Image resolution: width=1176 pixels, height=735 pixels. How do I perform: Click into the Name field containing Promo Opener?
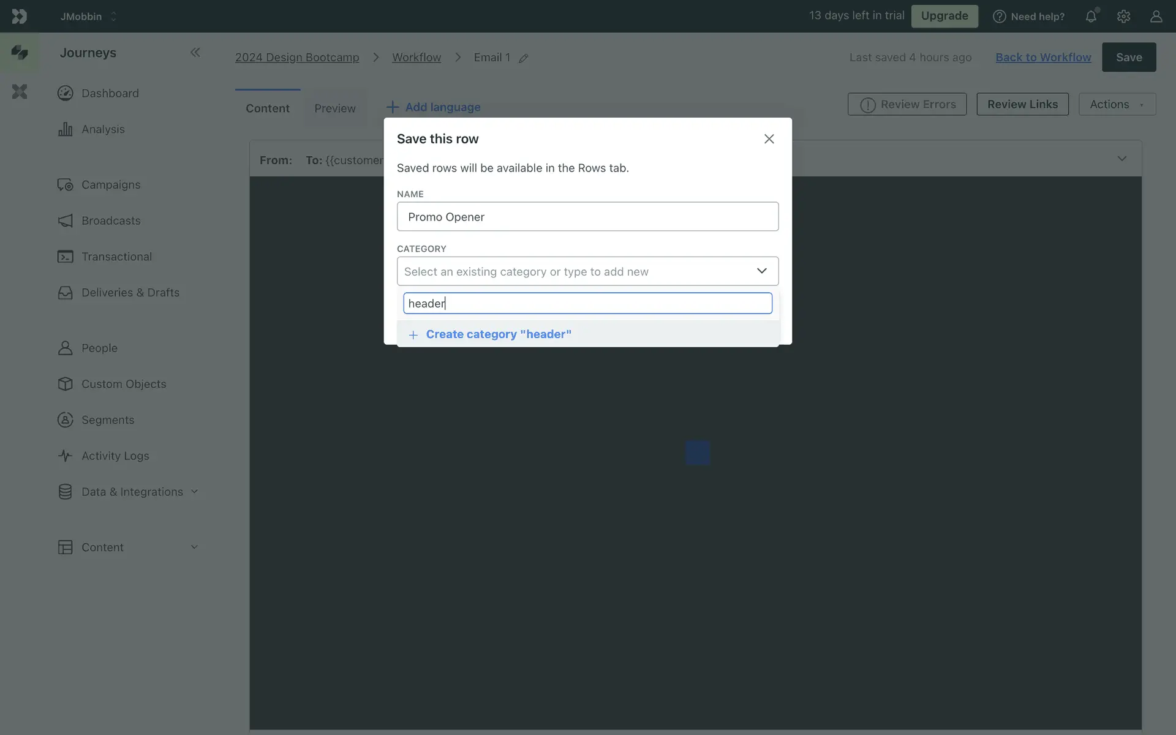point(587,217)
